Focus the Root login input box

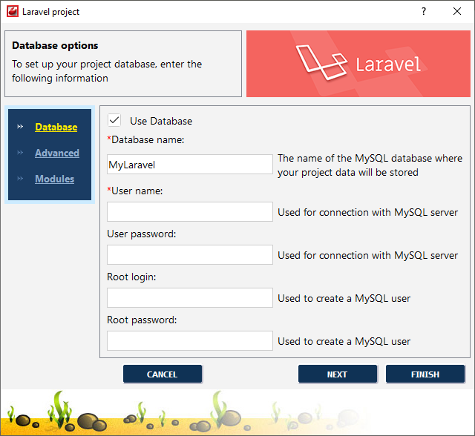(190, 298)
